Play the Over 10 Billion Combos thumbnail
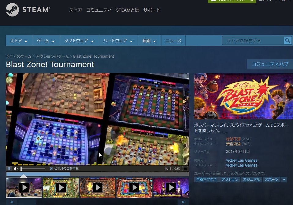This screenshot has height=205, width=293. pos(171,188)
